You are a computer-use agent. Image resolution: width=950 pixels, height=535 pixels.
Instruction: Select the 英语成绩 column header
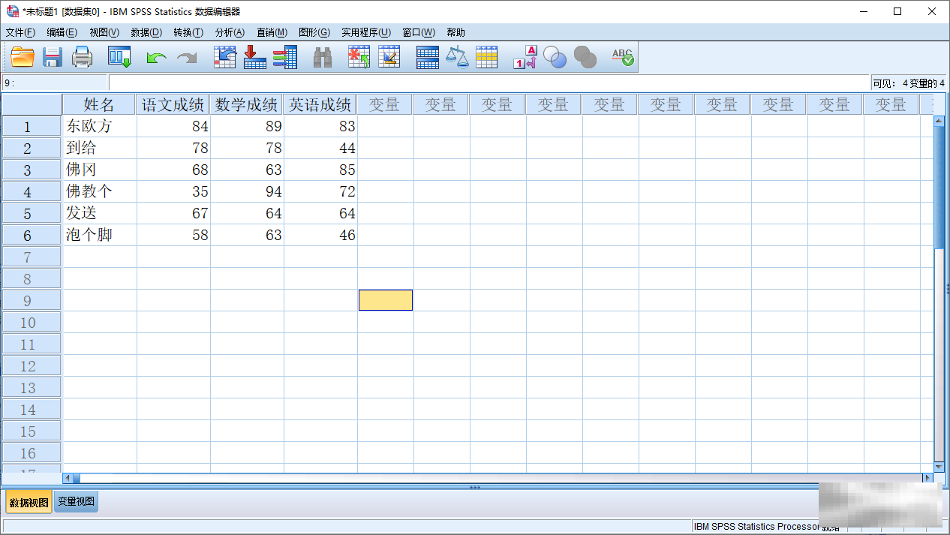320,104
